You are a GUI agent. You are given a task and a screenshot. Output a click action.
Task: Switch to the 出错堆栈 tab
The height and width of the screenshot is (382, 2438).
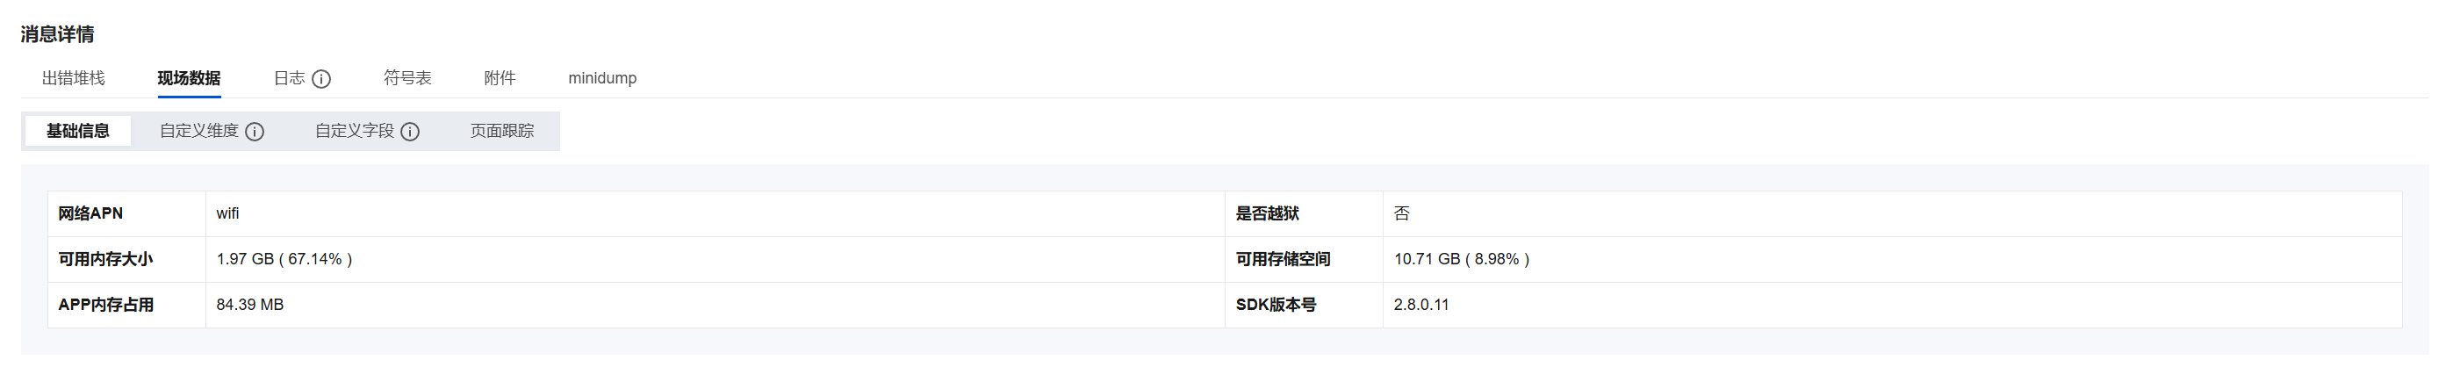(74, 78)
